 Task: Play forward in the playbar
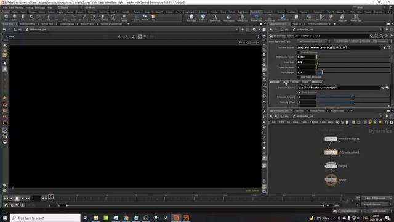click(22, 199)
